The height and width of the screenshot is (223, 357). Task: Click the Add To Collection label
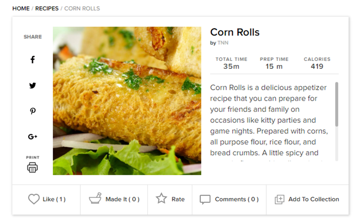pyautogui.click(x=313, y=199)
